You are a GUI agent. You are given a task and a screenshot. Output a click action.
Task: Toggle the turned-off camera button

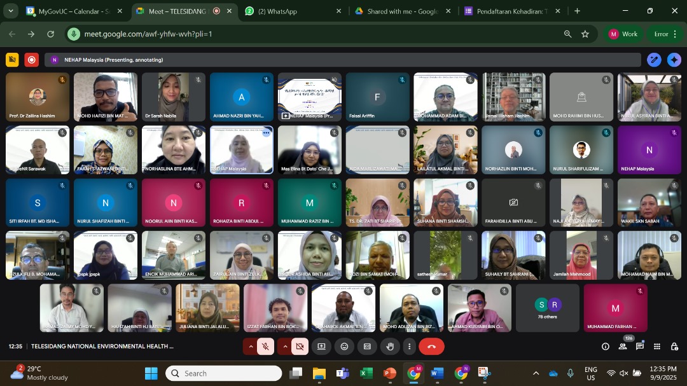pyautogui.click(x=300, y=347)
